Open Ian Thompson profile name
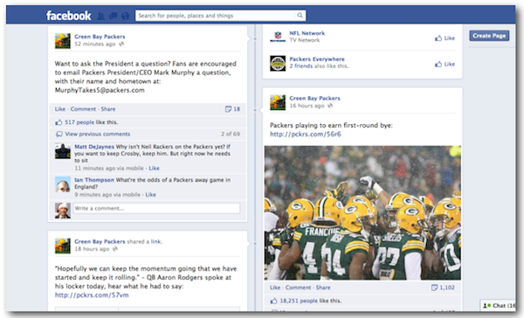This screenshot has height=318, width=524. point(94,180)
